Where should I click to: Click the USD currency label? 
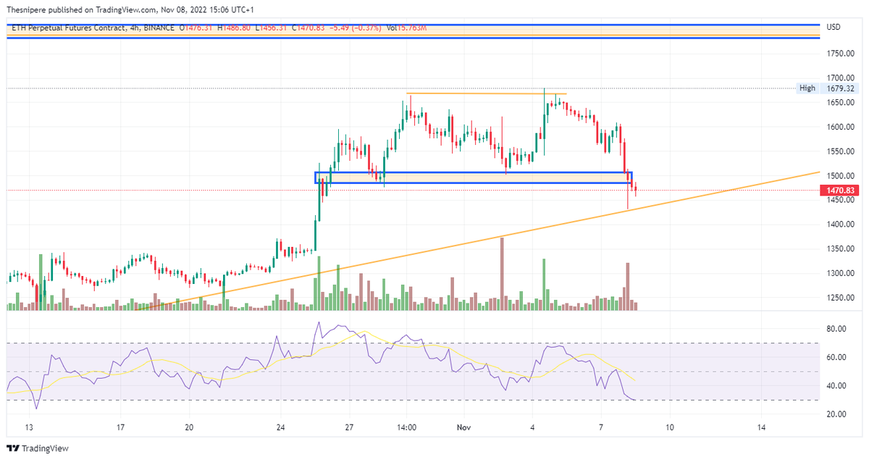tap(834, 28)
